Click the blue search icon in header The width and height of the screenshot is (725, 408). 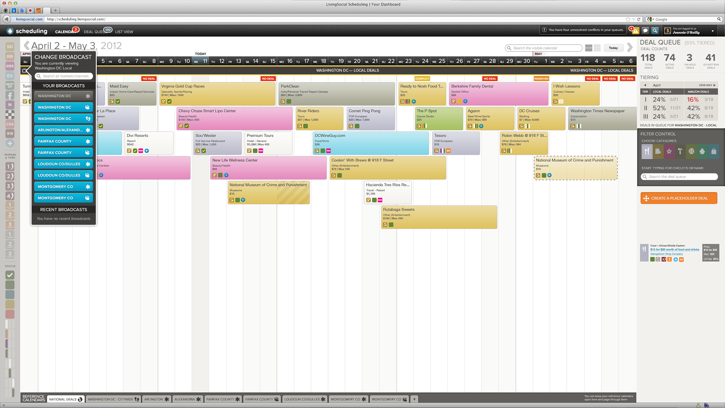tap(655, 31)
